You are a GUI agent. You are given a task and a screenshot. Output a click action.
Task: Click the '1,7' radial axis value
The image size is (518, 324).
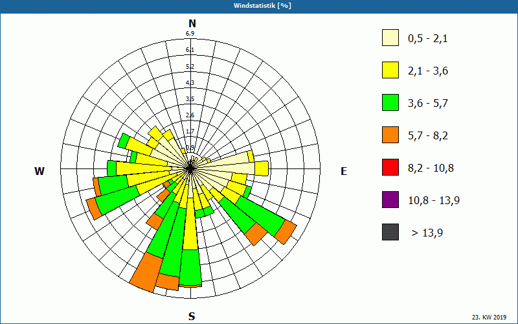click(x=190, y=132)
